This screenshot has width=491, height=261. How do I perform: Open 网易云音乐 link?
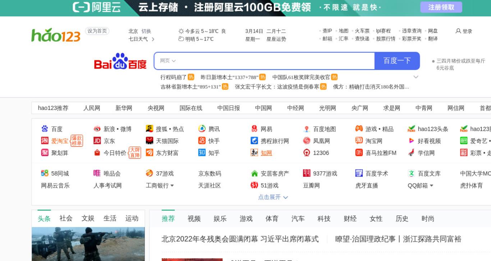pos(55,186)
